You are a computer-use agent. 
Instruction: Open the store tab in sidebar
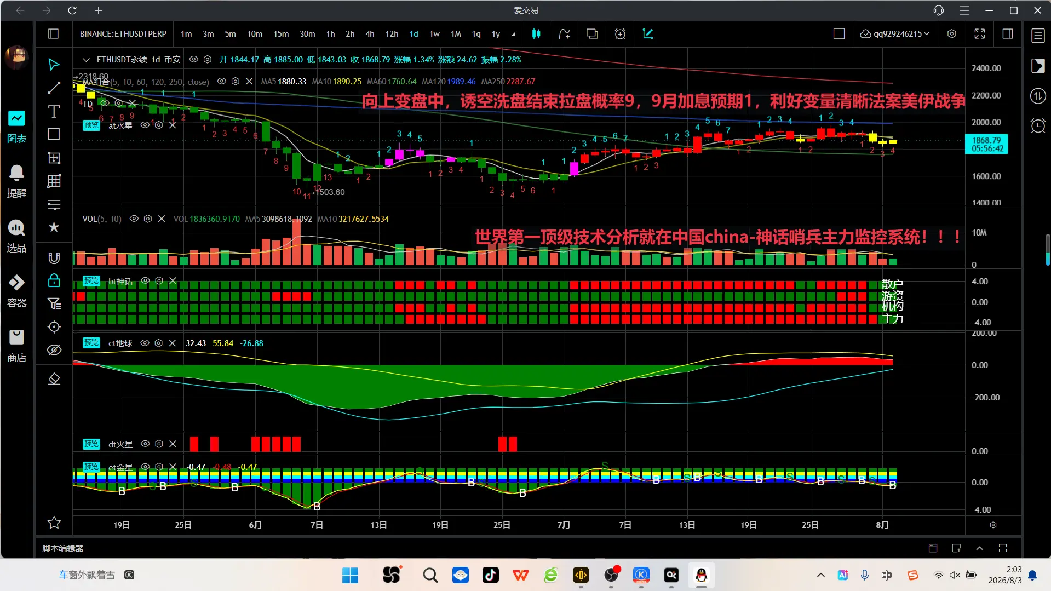16,346
